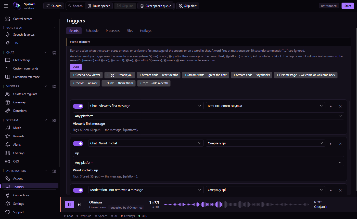
Task: Click the purple Add button
Action: (76, 67)
